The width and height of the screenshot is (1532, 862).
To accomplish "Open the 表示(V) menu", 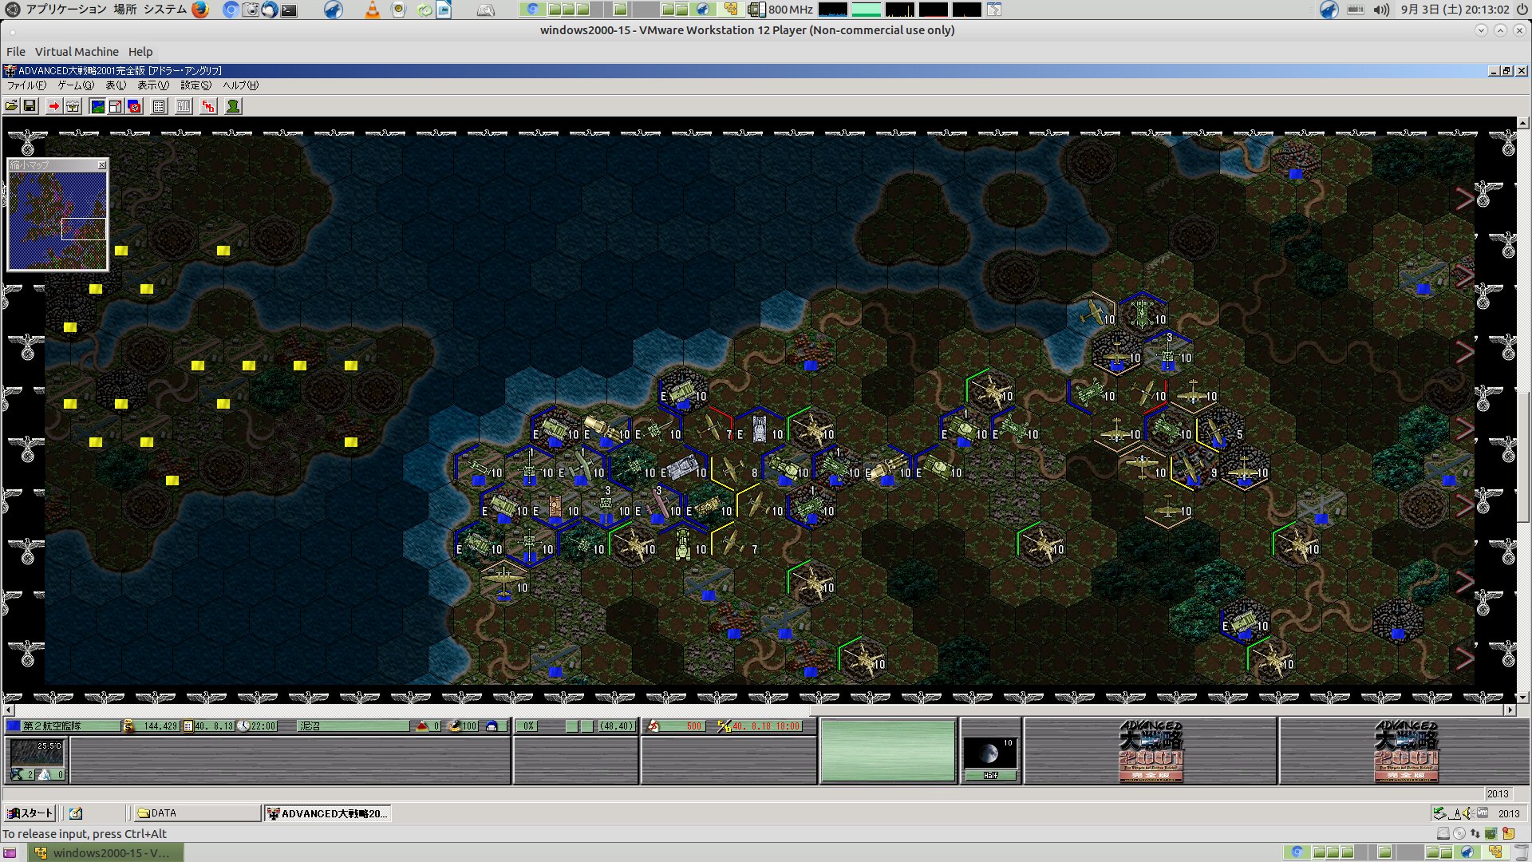I will tap(153, 85).
